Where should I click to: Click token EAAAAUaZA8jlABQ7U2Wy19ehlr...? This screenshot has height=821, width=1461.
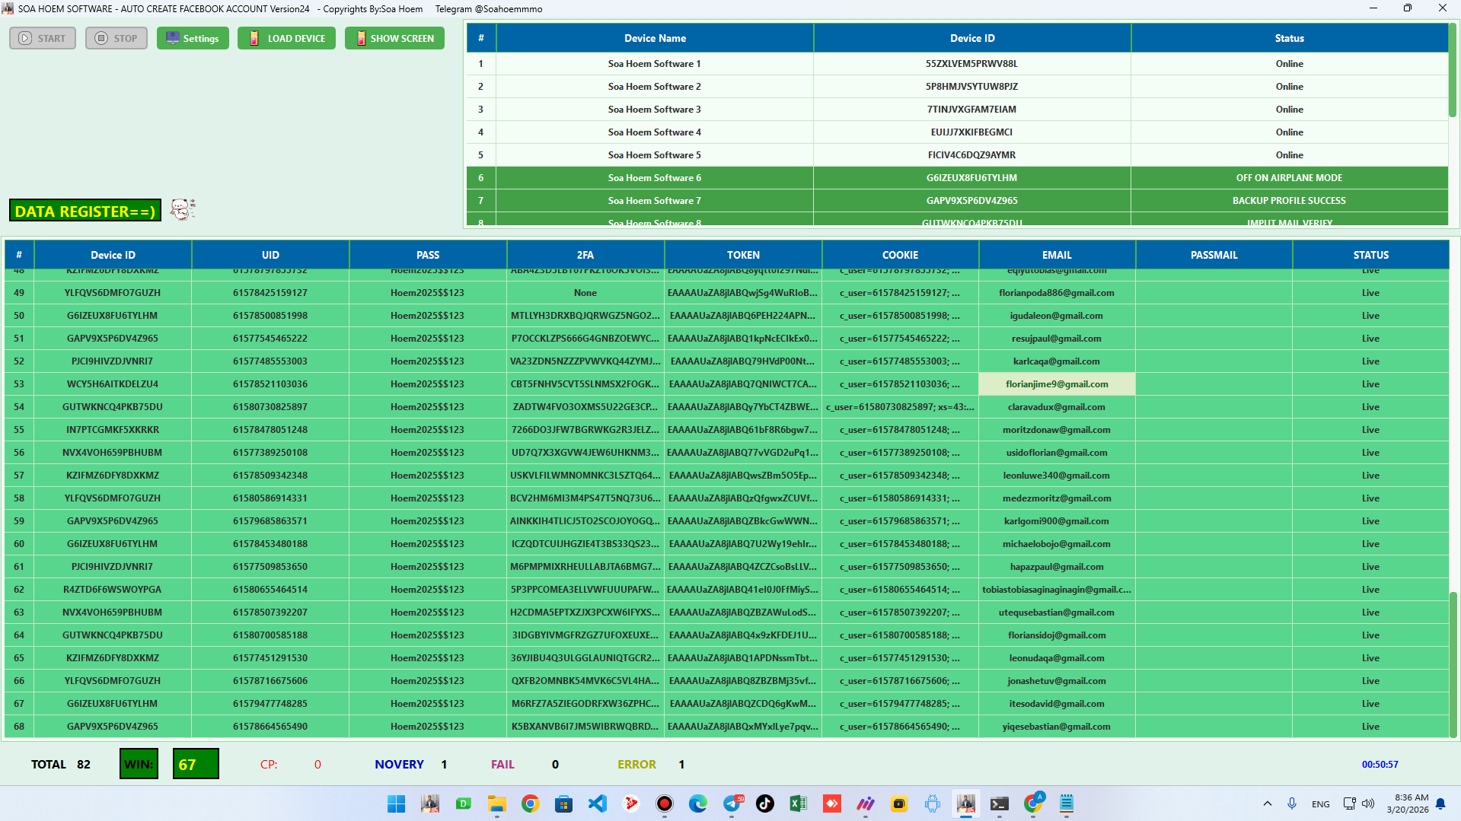[743, 544]
